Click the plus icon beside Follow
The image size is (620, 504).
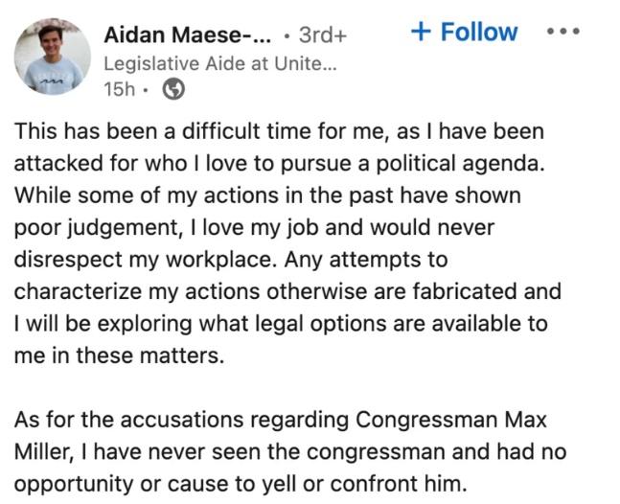(420, 32)
